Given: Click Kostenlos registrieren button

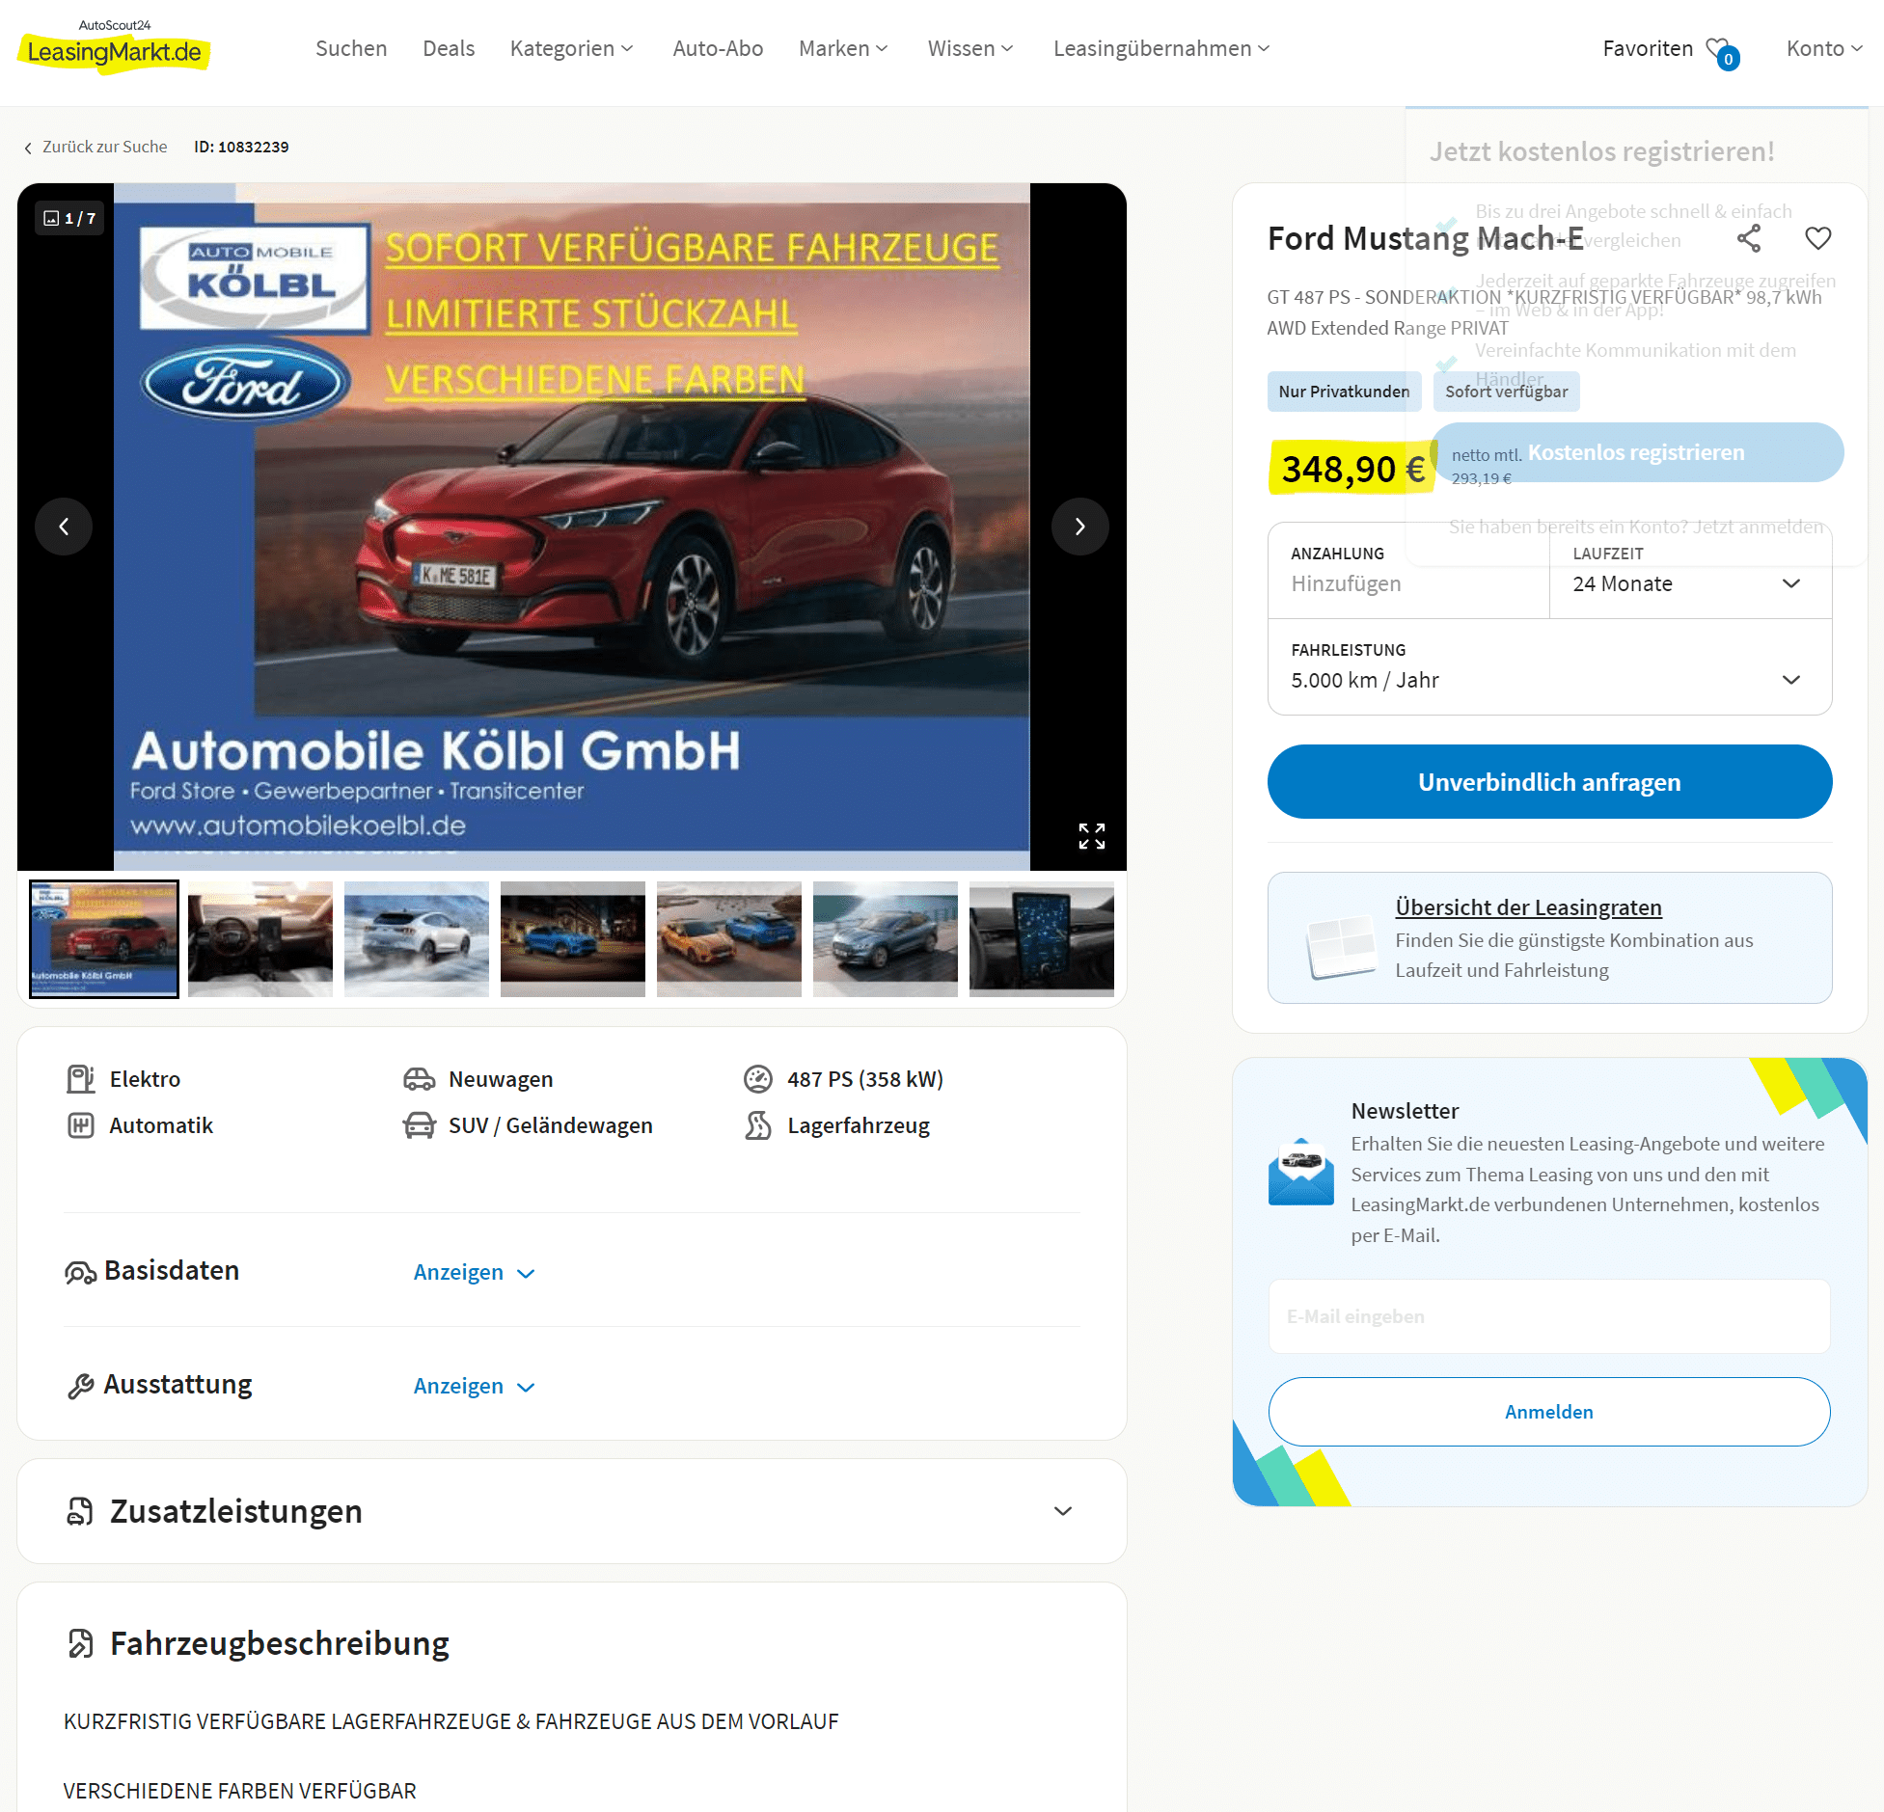Looking at the screenshot, I should click(1637, 452).
